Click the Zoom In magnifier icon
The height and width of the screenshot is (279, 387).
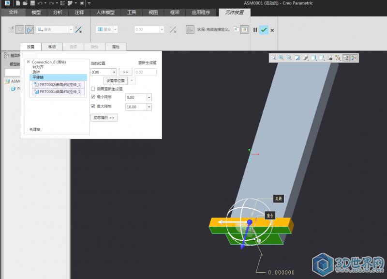coord(282,58)
